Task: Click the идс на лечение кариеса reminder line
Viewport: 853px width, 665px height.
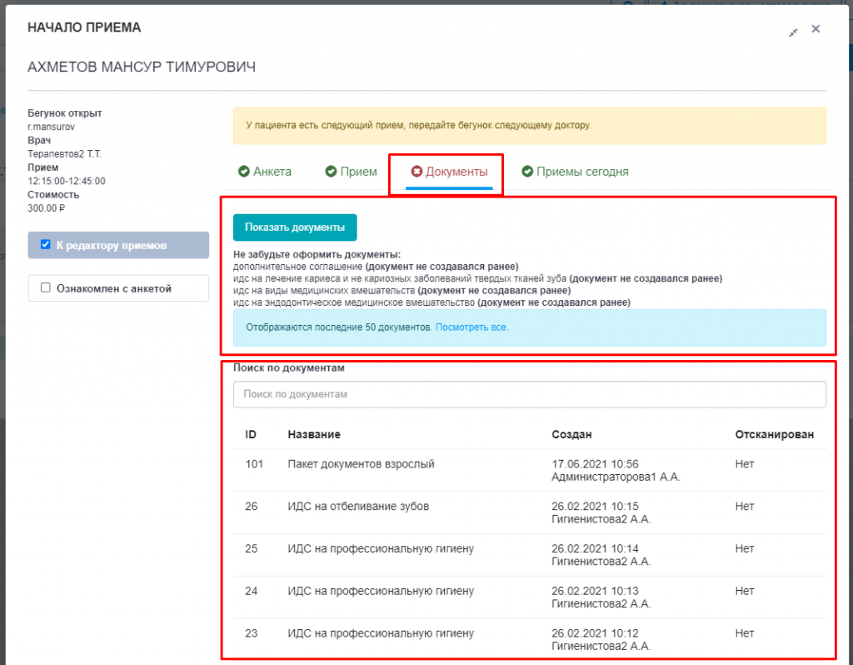Action: (x=477, y=278)
